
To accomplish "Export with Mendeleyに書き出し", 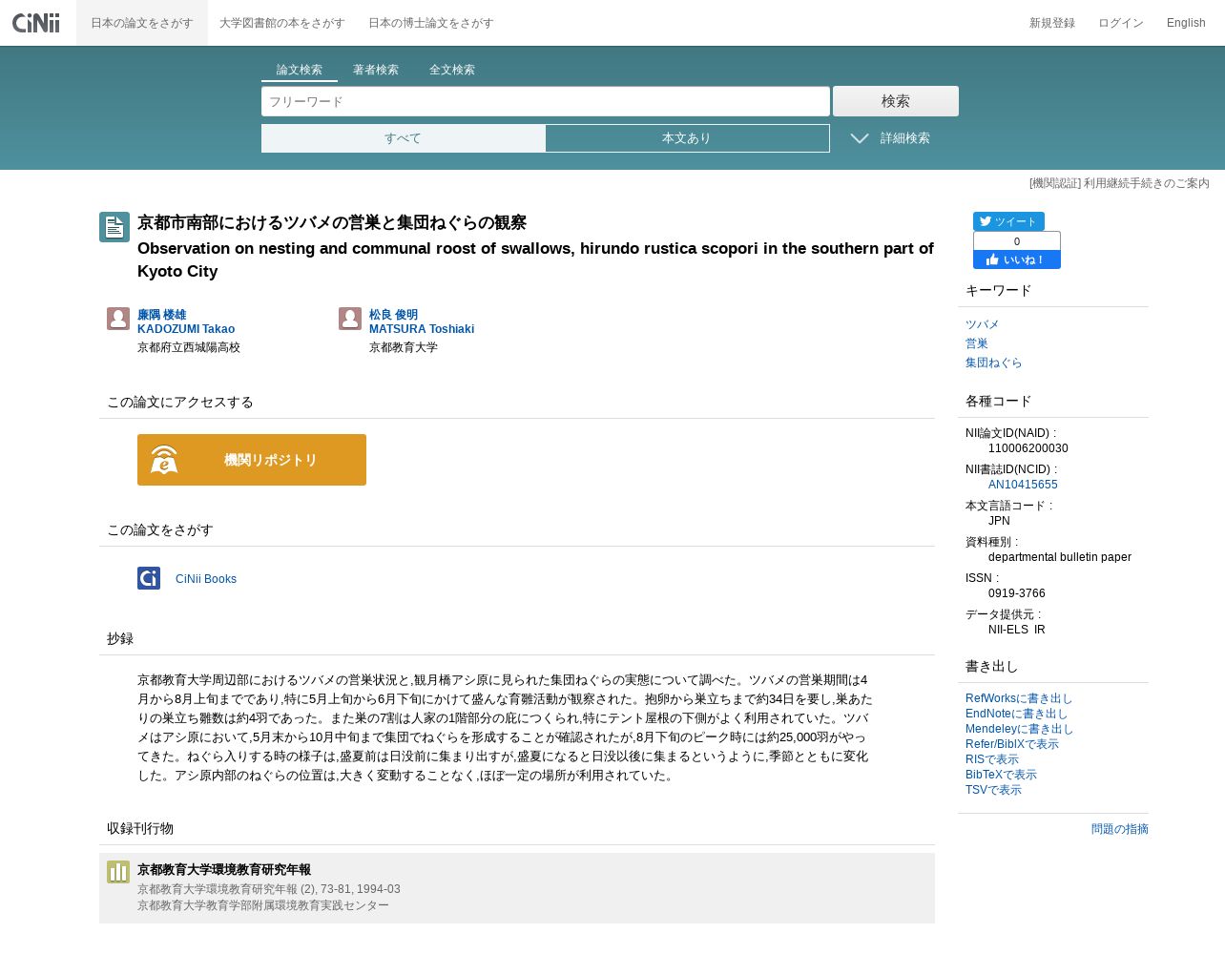I will pyautogui.click(x=1020, y=729).
